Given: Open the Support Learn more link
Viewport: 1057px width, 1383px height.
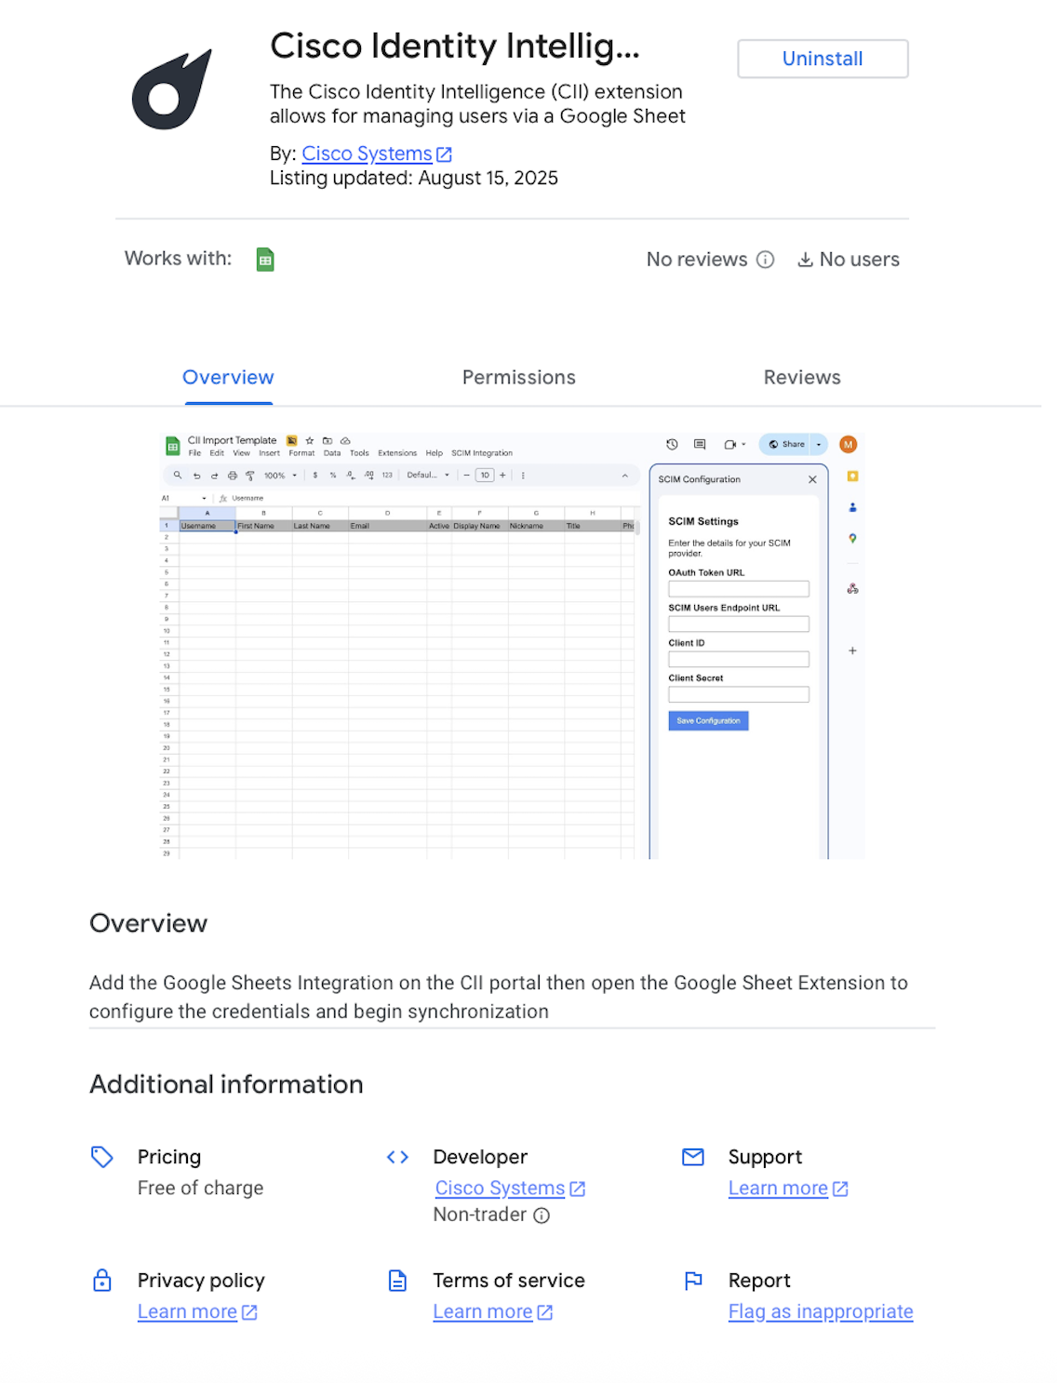Looking at the screenshot, I should (x=778, y=1188).
